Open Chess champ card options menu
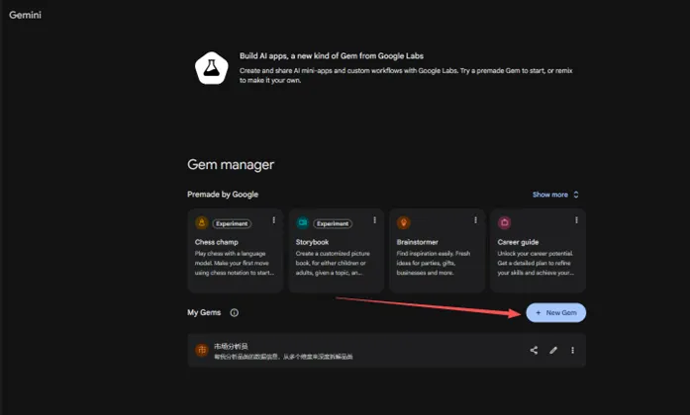The height and width of the screenshot is (415, 690). coord(273,220)
